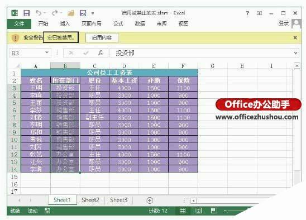Screen dimensions: 306x220
Task: Open the 插入 (Insert) ribbon tab
Action: coord(65,23)
